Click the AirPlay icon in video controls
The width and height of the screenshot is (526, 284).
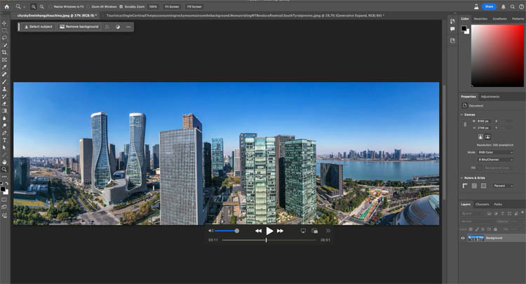click(303, 231)
